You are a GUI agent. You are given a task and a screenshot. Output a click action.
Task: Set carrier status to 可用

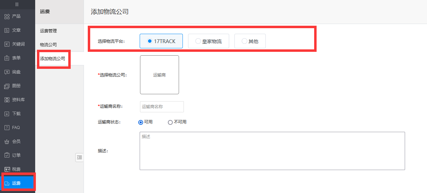141,122
